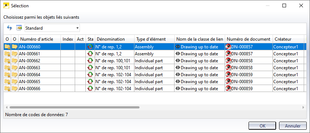
Task: Click status cycle icon in AN-000661 row
Action: 90,54
